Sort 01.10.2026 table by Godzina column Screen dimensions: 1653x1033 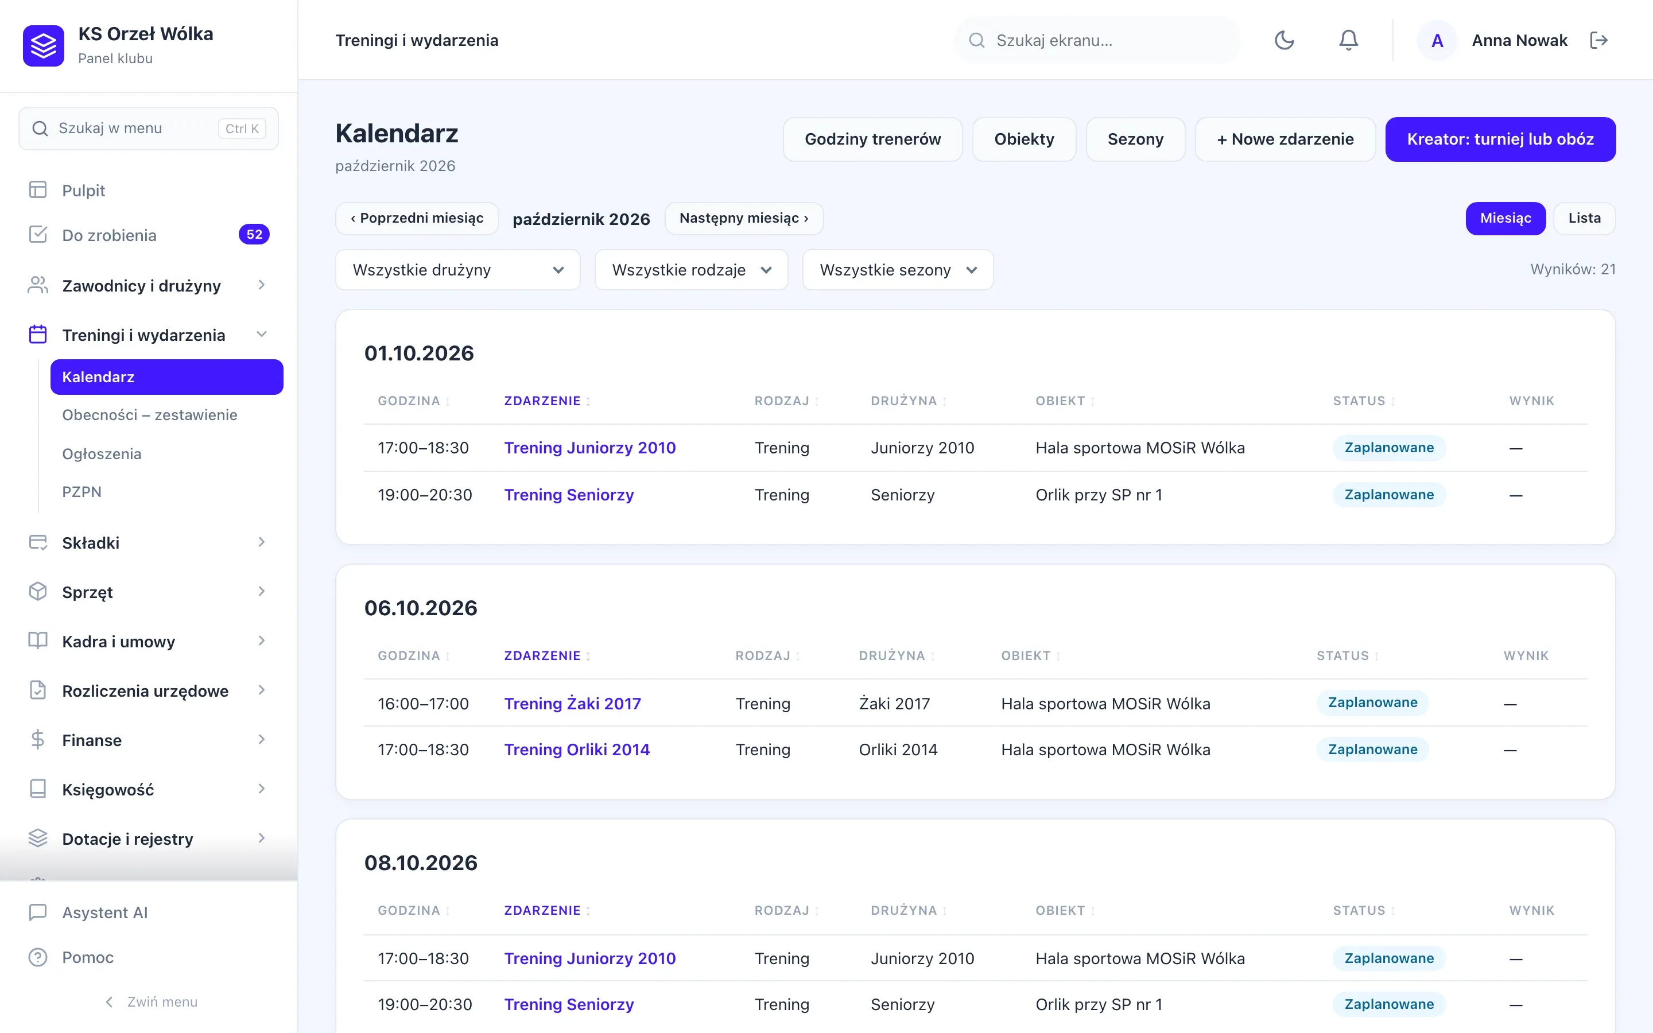click(413, 401)
